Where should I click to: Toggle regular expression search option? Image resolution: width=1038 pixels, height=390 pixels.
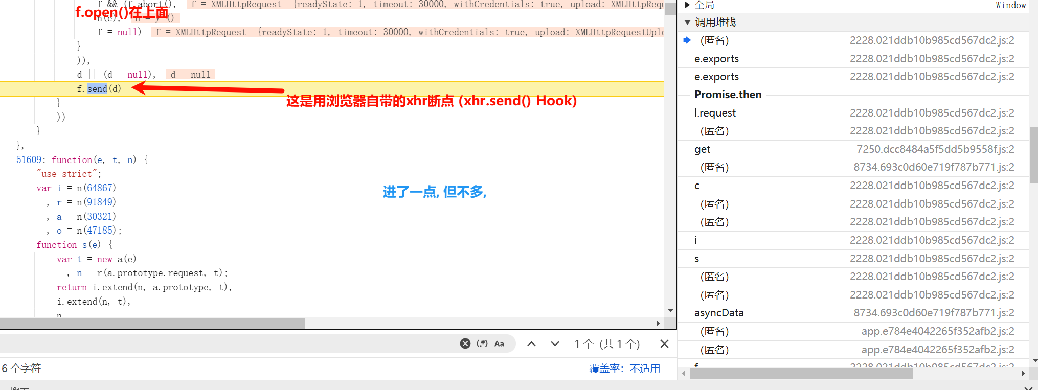[x=482, y=343]
